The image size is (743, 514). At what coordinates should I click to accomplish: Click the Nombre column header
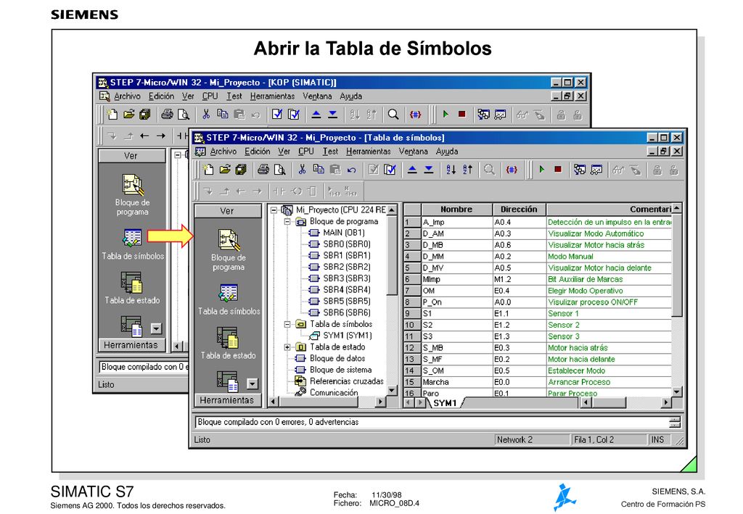tap(456, 210)
